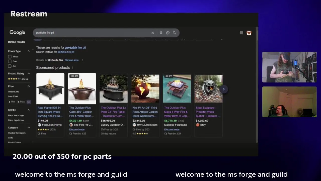Open the Fire Pit Art 36" Third Rock title
The image size is (321, 181).
(x=145, y=112)
